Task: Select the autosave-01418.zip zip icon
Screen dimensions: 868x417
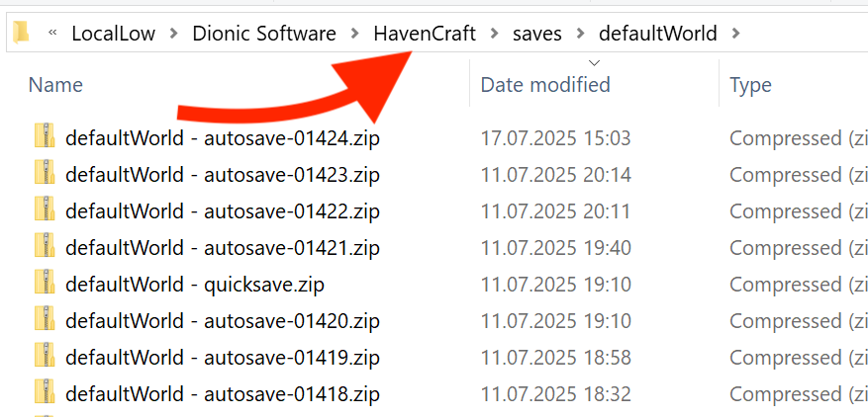Action: point(45,391)
